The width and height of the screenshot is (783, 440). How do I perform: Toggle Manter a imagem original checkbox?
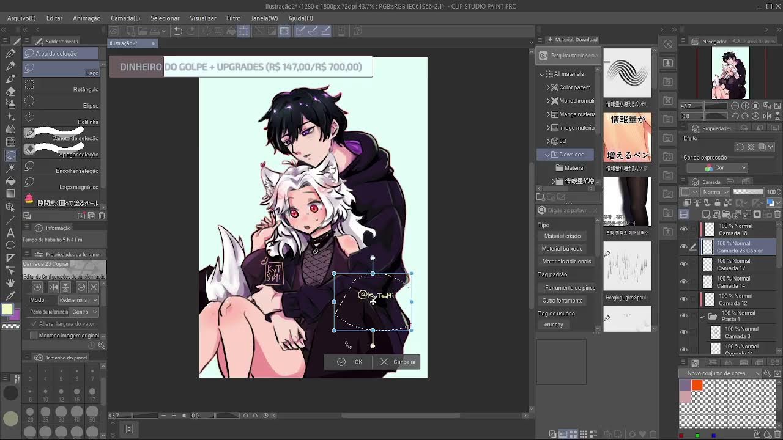coord(34,335)
